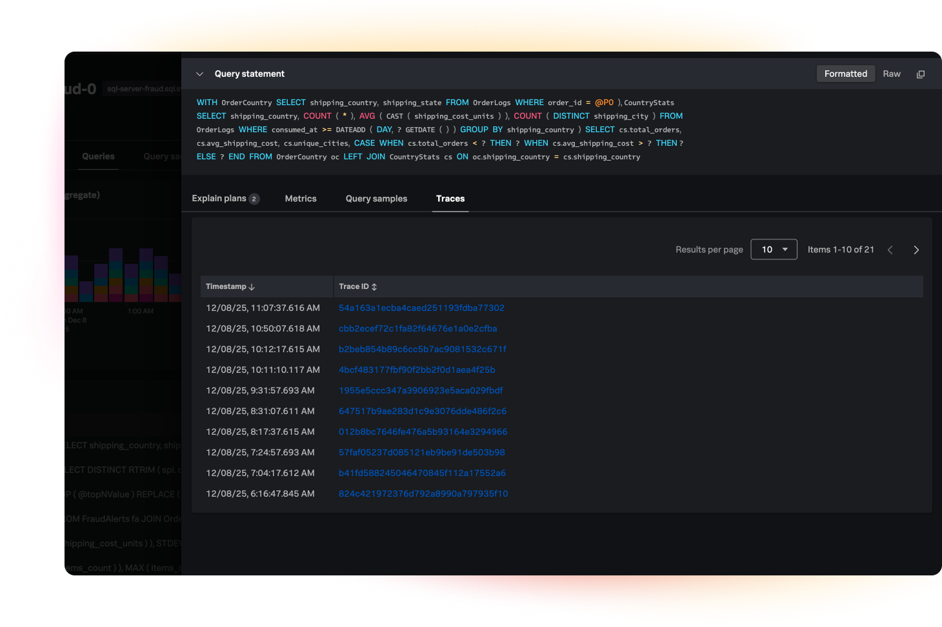Switch to Raw query view
942x627 pixels.
pyautogui.click(x=891, y=74)
